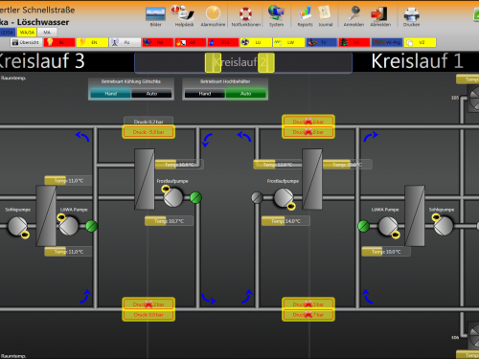Viewport: 479px width, 359px height.
Task: Set Kühlung Götschka mode to Hand
Action: coord(110,94)
